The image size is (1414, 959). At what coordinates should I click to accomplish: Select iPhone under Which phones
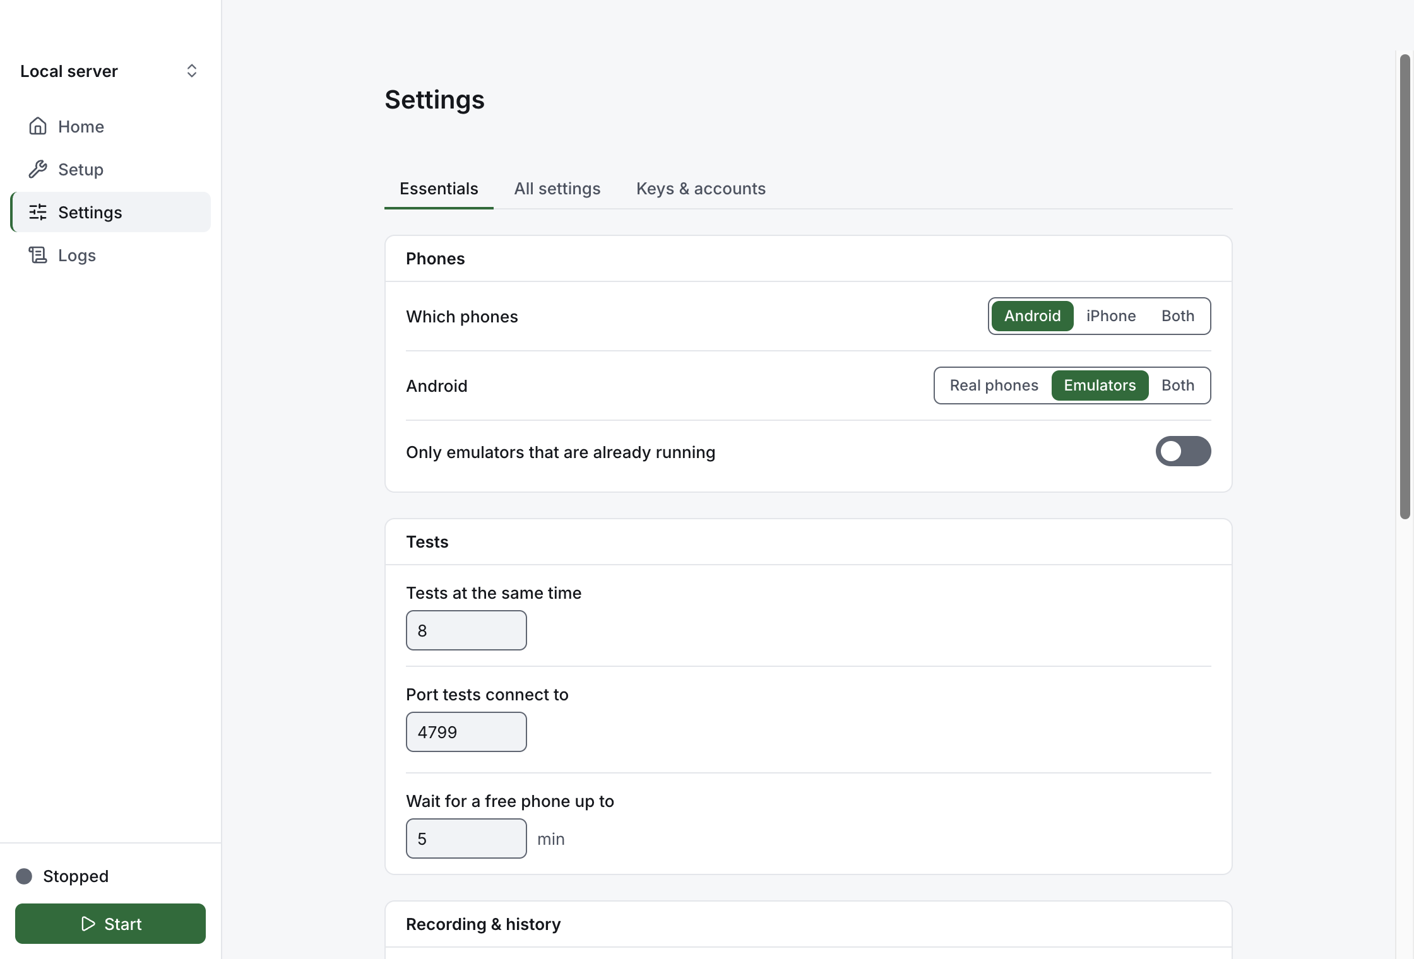point(1111,316)
